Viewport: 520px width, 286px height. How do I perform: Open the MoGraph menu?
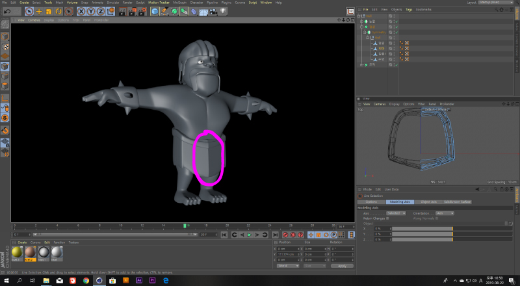[x=180, y=3]
